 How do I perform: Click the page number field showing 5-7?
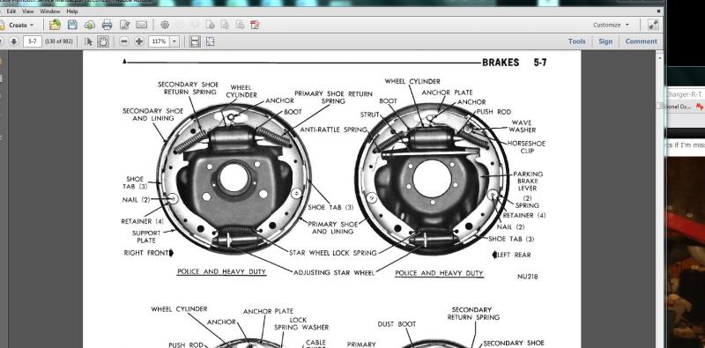tap(33, 41)
